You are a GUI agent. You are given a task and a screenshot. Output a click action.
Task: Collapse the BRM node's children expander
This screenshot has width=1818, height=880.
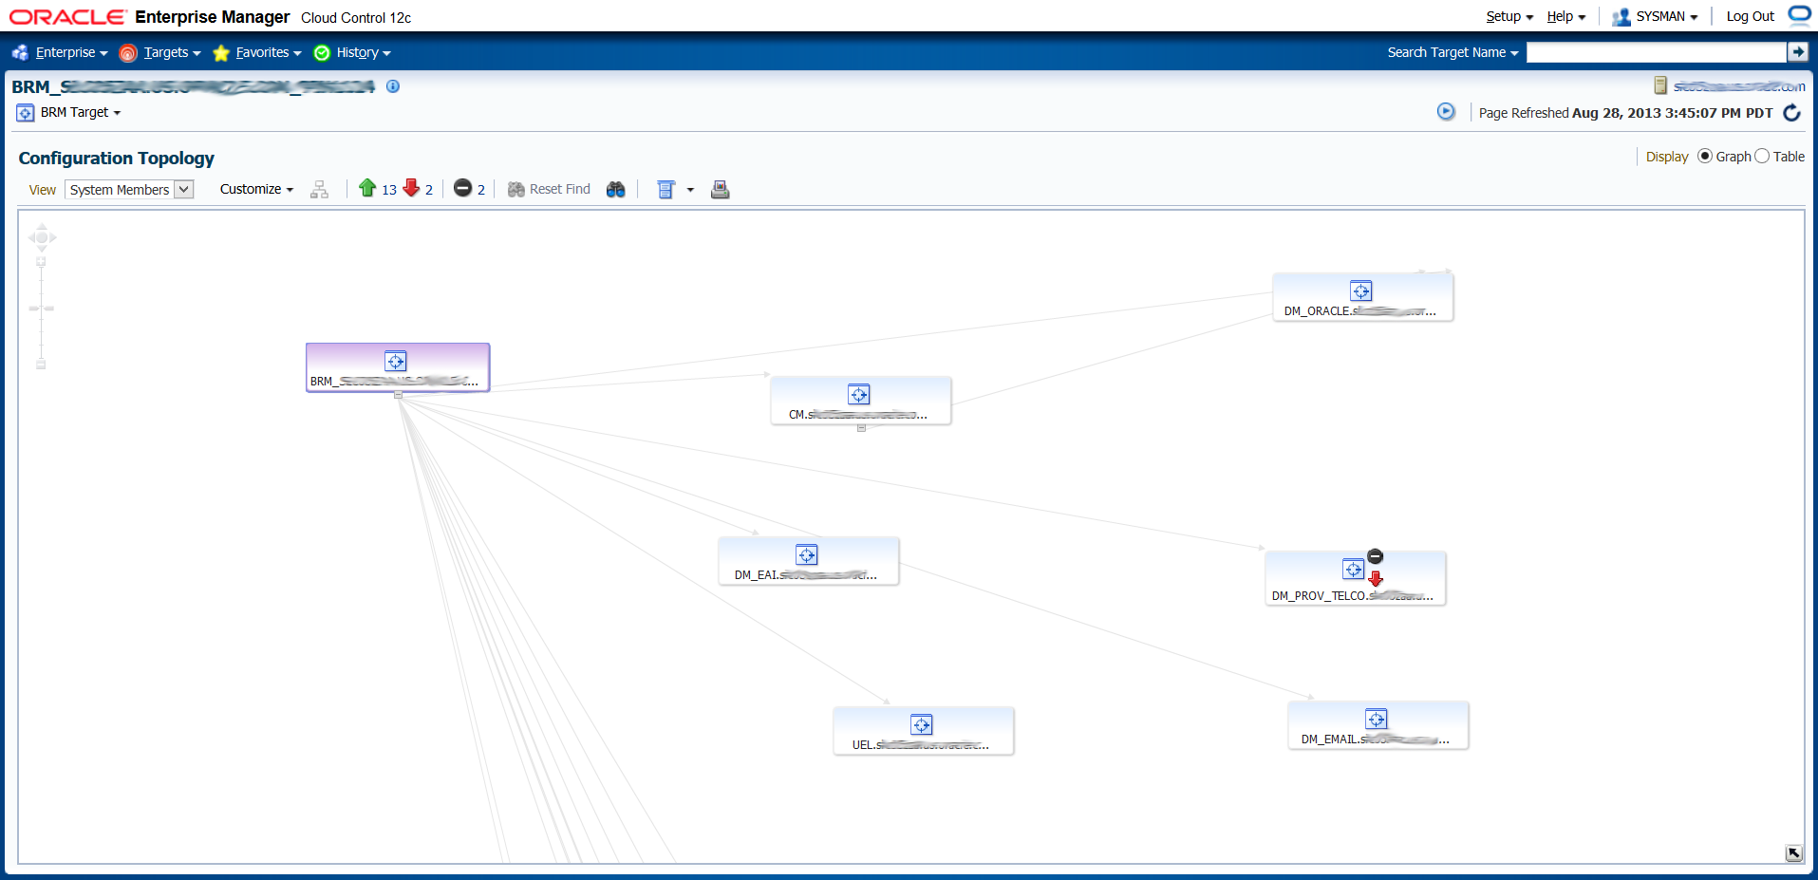[x=398, y=395]
